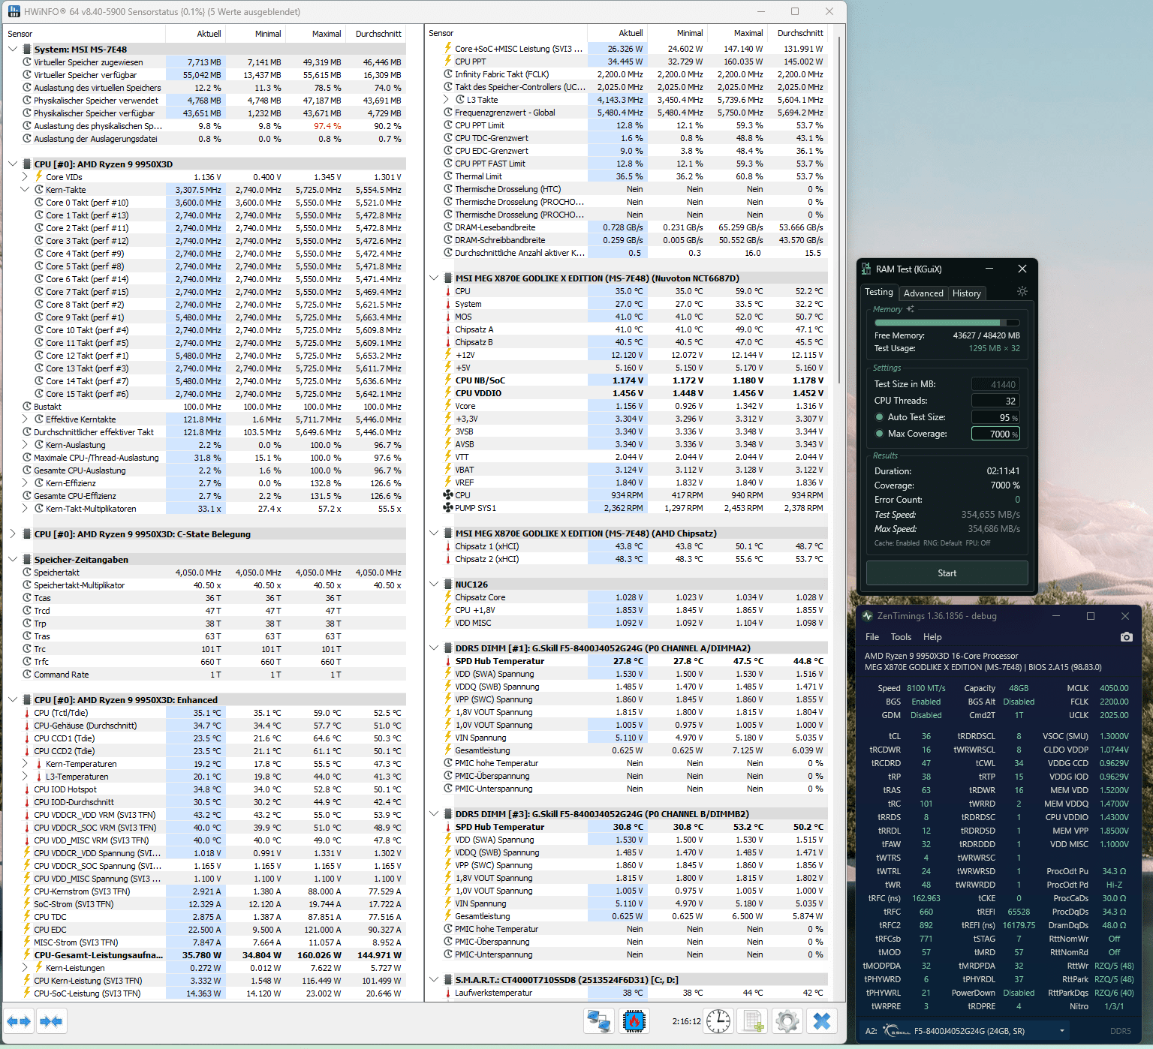Open the File menu in ZenTimings

[872, 637]
